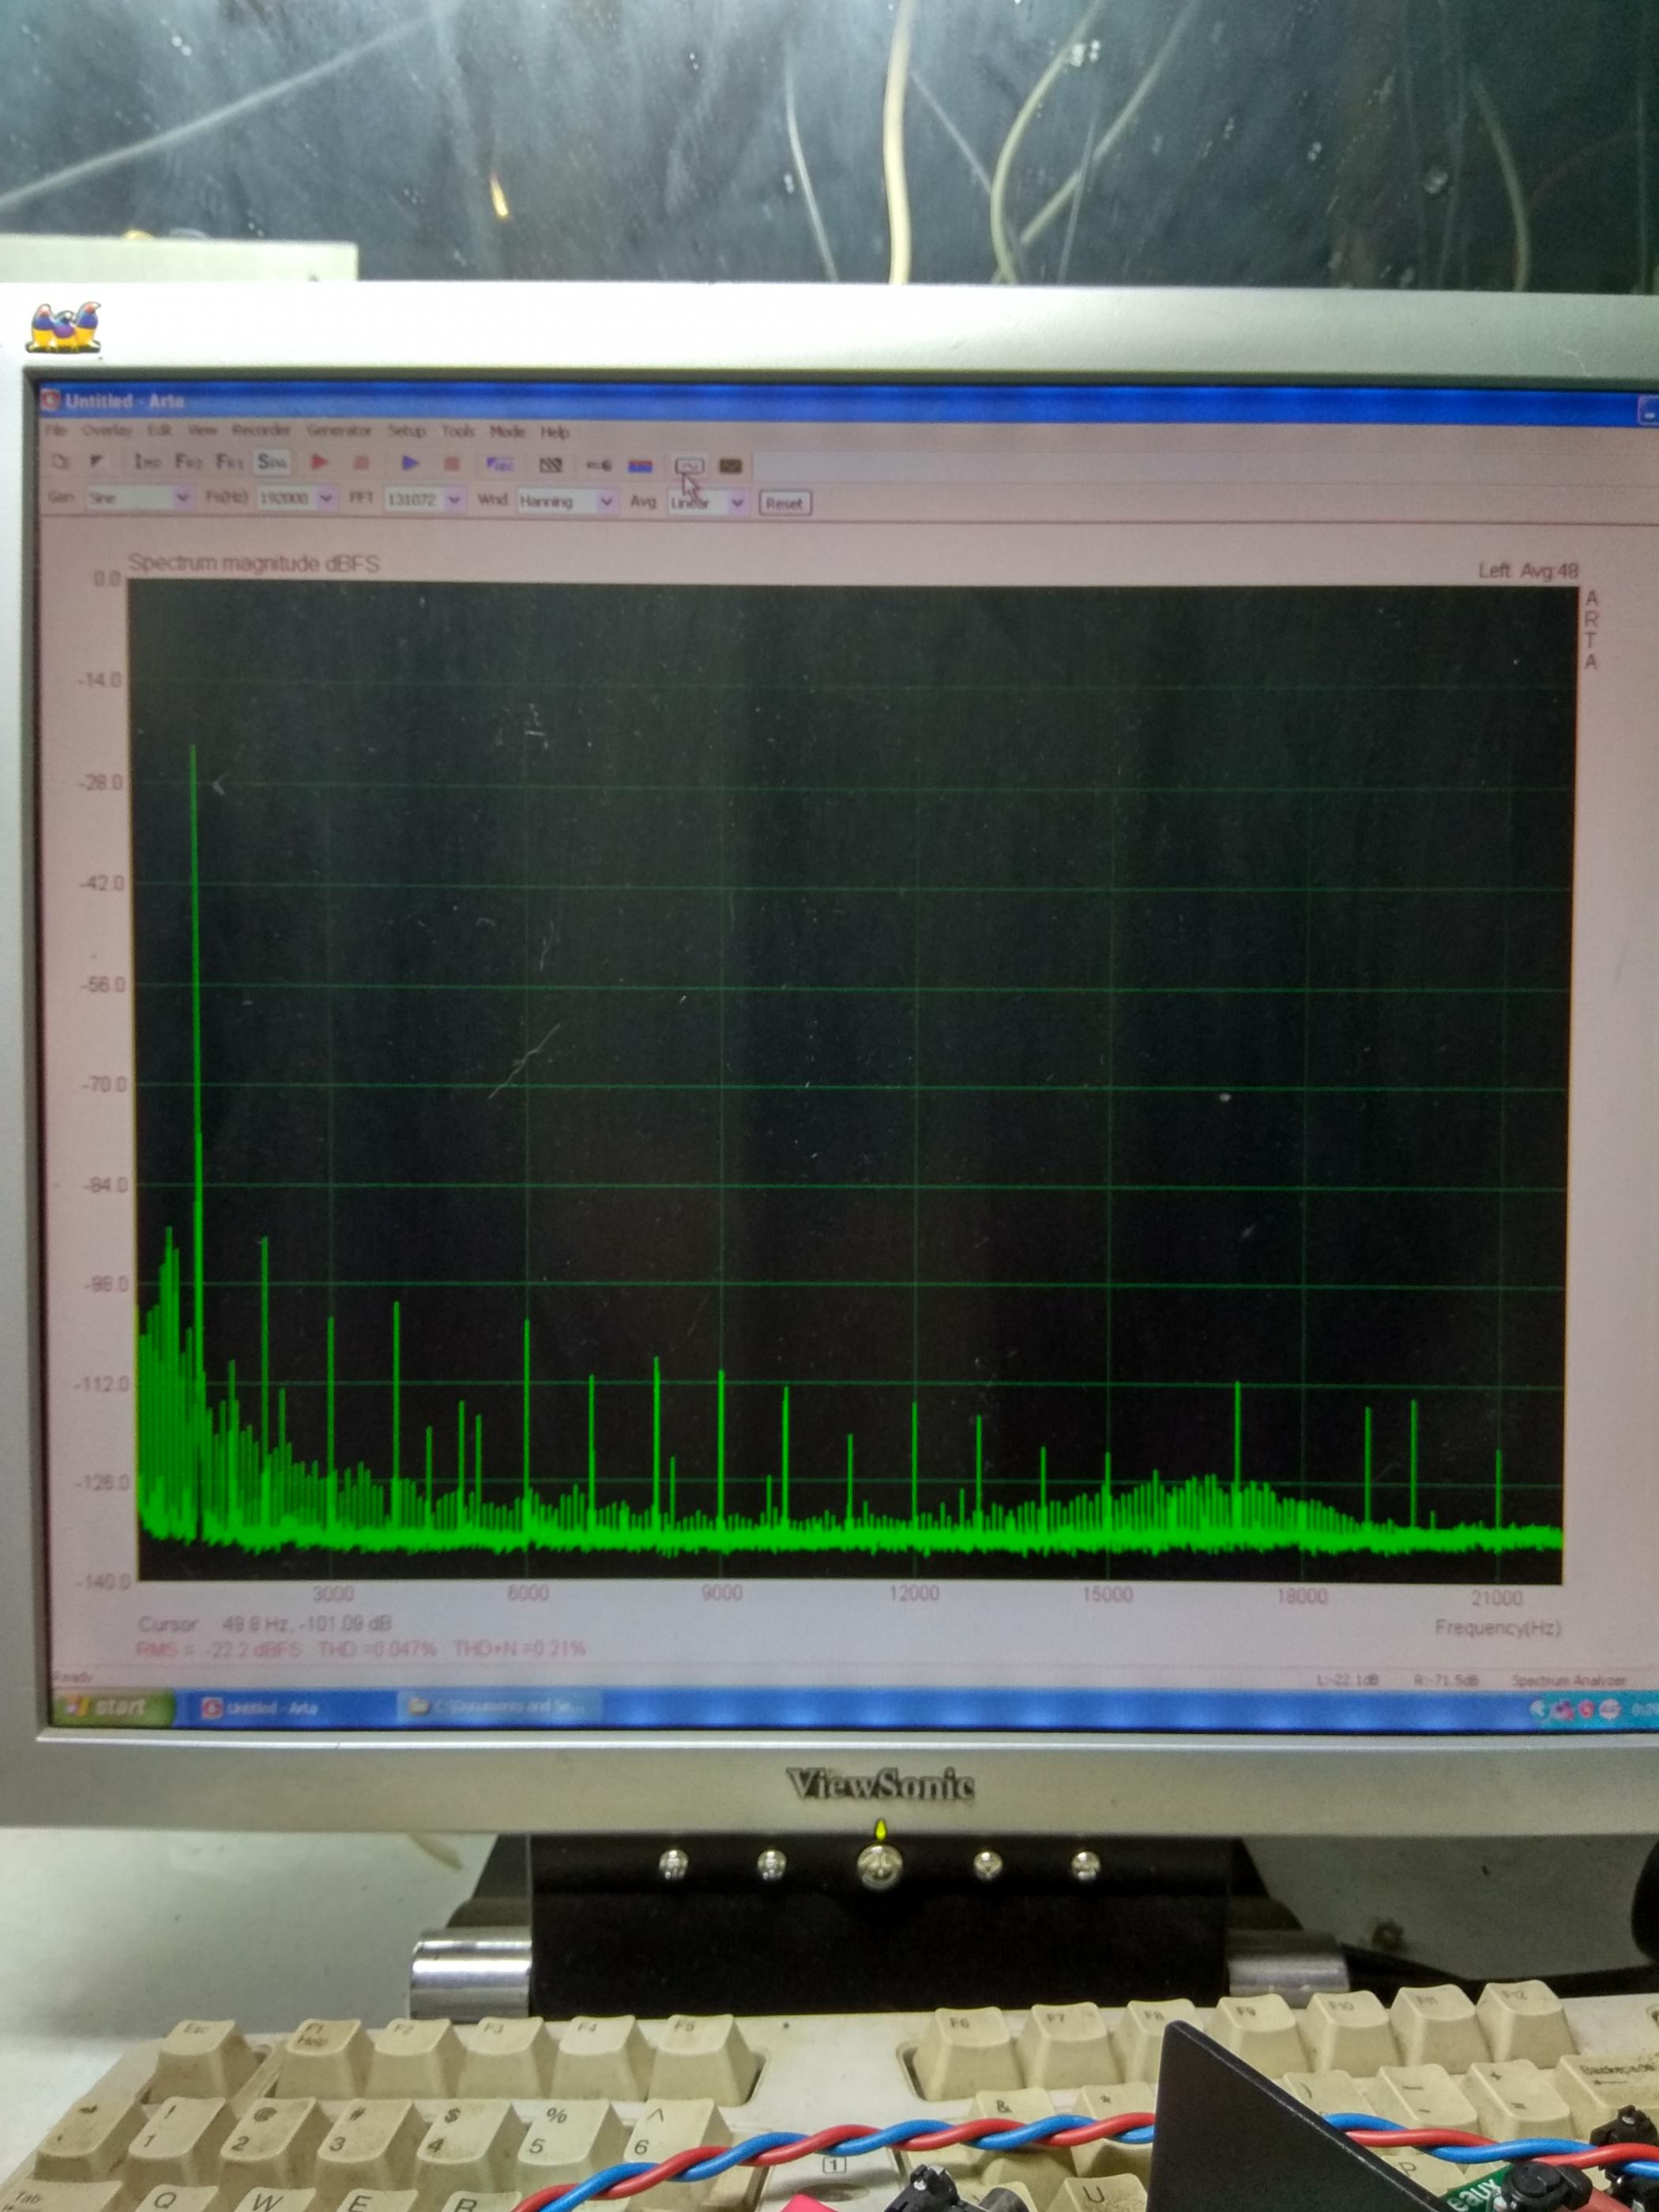Switch to Fr2 dual-channel frequency response mode
1659x2212 pixels.
188,462
